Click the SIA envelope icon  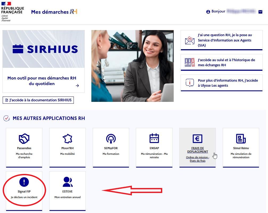click(190, 40)
